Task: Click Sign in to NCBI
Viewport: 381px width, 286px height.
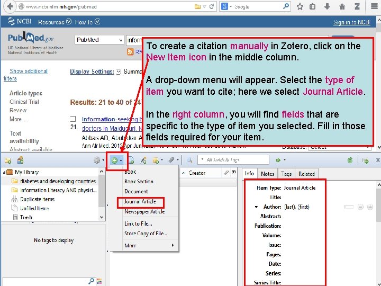Action: coord(351,22)
